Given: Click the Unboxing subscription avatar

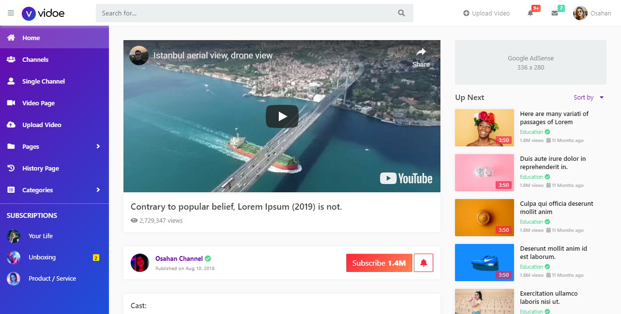Looking at the screenshot, I should (14, 257).
